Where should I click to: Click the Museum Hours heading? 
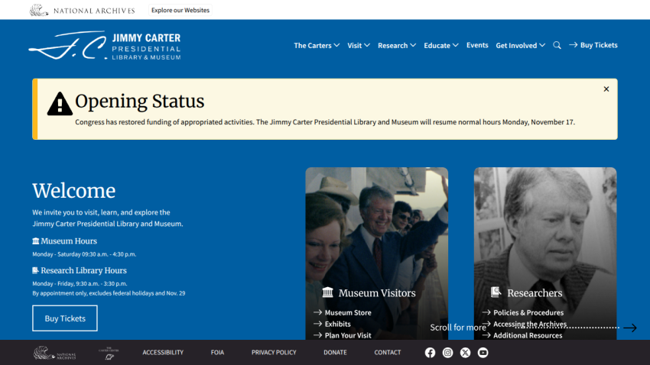tap(69, 241)
